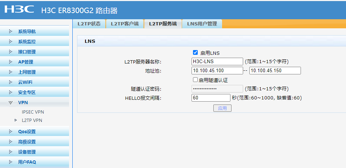This screenshot has width=346, height=168.
Task: Click the H3C ER8300G2 路由器 title
Action: (80, 11)
